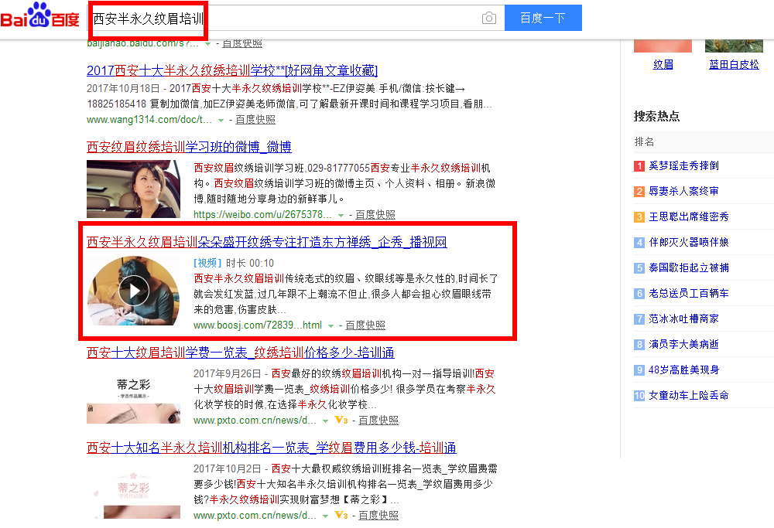
Task: Open hot topic 辱妻杀人案终审
Action: click(x=683, y=191)
